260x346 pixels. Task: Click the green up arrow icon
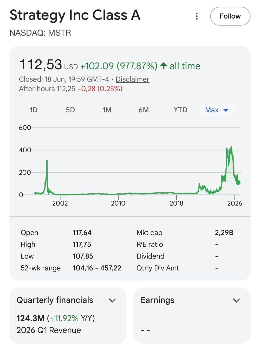(x=164, y=66)
